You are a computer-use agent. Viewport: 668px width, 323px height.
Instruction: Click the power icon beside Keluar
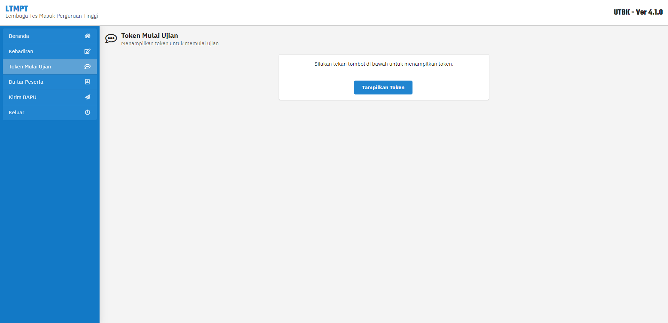[87, 113]
